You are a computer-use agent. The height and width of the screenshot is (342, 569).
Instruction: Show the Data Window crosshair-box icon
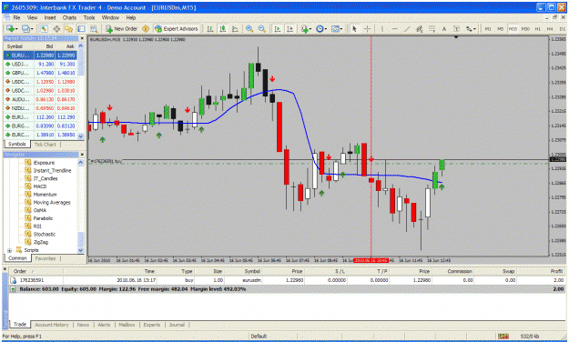click(x=56, y=28)
